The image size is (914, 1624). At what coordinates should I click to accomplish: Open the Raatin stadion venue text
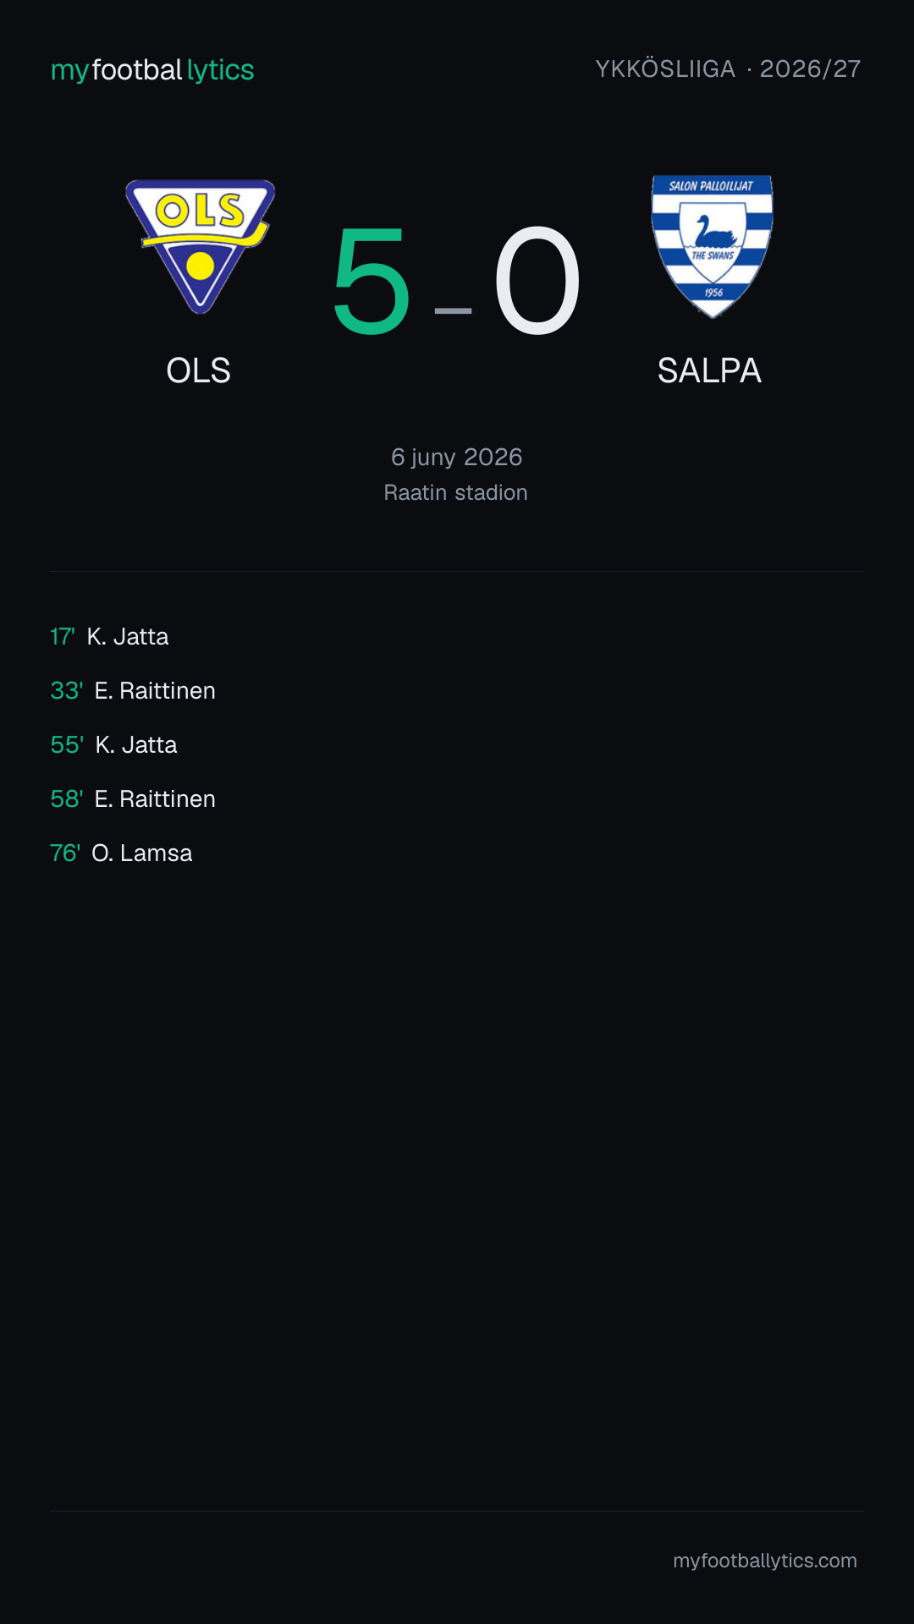456,492
